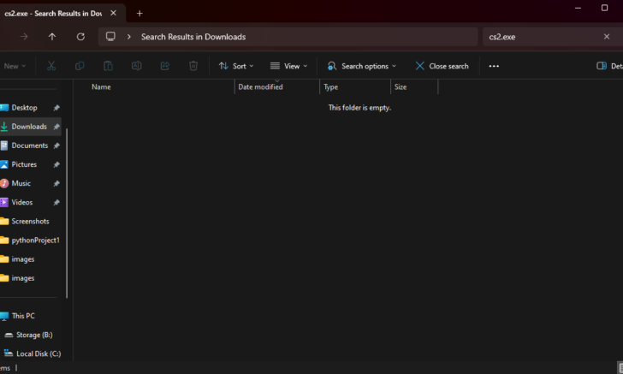Viewport: 623px width, 374px height.
Task: Sort by Date modified column header
Action: (x=260, y=87)
